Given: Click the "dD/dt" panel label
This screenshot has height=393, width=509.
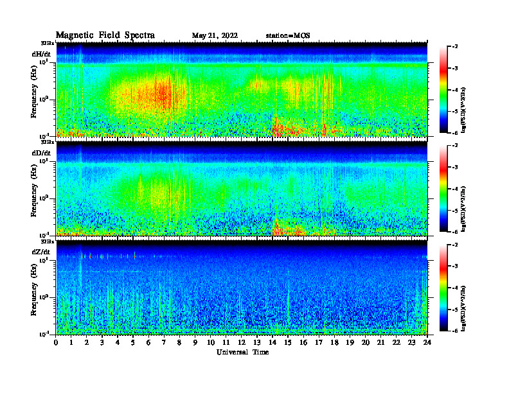Looking at the screenshot, I should pyautogui.click(x=41, y=153).
